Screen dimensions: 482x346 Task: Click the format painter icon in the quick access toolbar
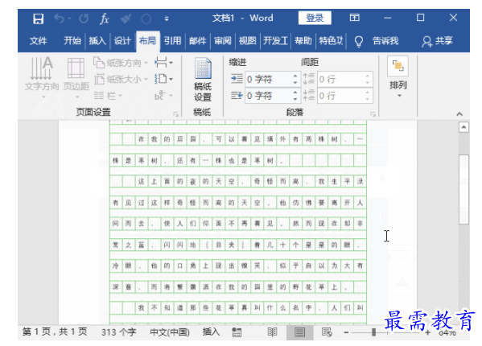coord(126,19)
